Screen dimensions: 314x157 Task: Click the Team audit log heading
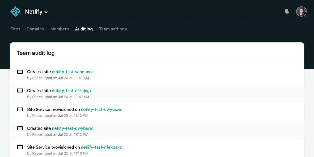(36, 53)
